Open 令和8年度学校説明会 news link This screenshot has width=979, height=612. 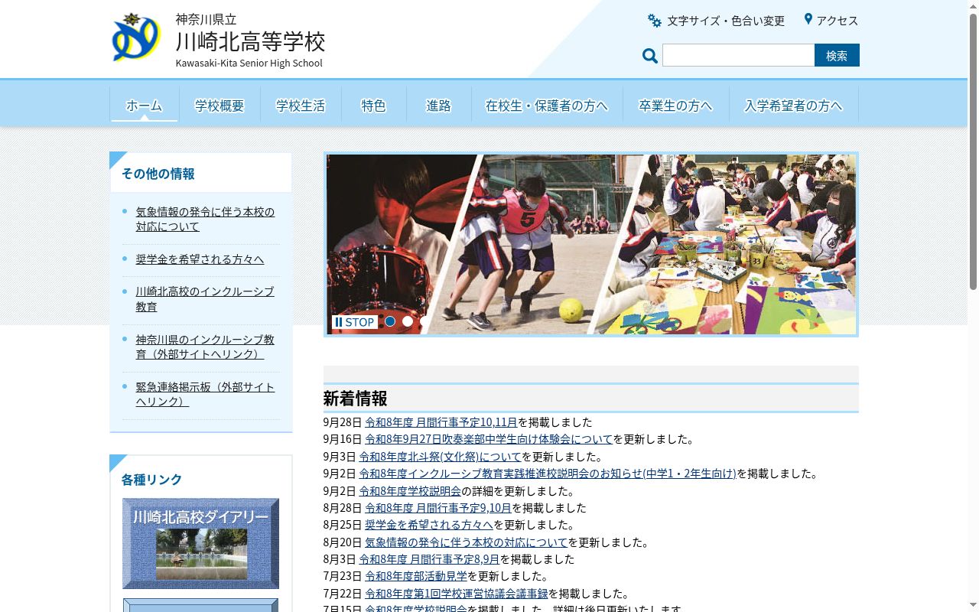(410, 491)
